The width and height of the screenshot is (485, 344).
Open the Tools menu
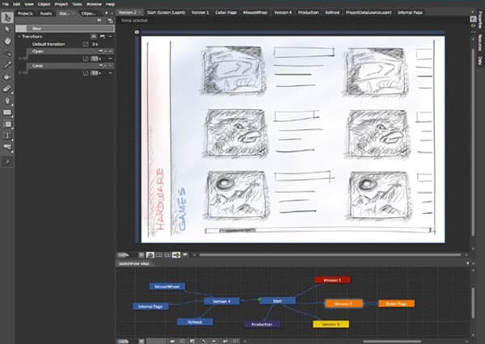[77, 4]
